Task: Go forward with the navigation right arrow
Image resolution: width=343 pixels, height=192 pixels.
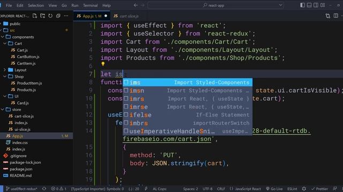Action: [143, 5]
